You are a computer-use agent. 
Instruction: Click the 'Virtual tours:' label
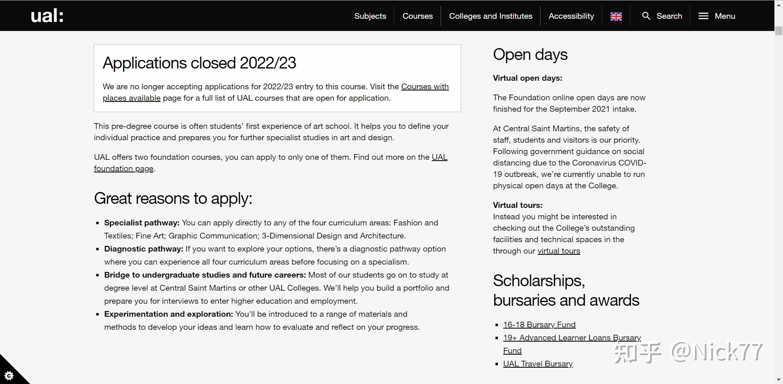coord(518,205)
